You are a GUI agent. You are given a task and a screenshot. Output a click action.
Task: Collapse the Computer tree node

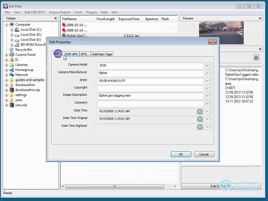click(x=7, y=25)
